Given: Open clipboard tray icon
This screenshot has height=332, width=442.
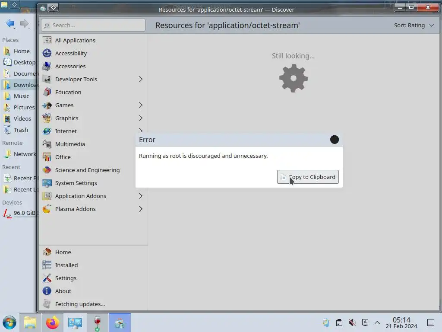Looking at the screenshot, I should [x=339, y=322].
